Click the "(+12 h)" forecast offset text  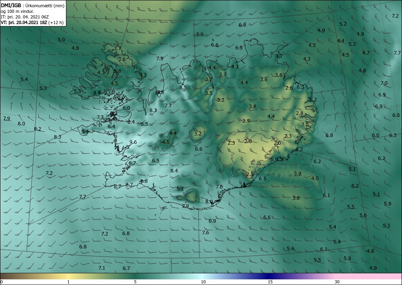[x=55, y=22]
